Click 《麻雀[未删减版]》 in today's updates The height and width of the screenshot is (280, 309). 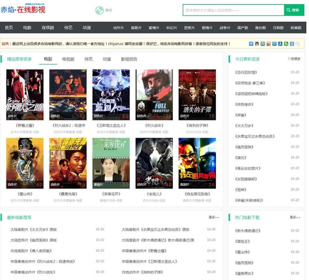point(249,200)
